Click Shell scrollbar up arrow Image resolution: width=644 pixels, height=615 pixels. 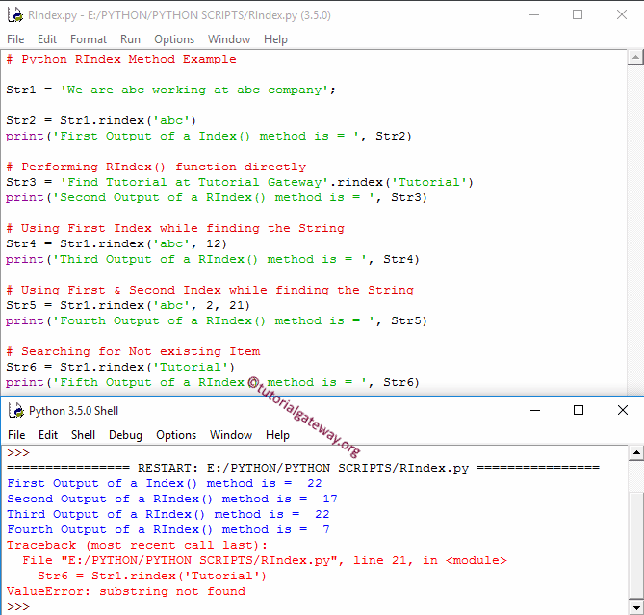tap(636, 453)
